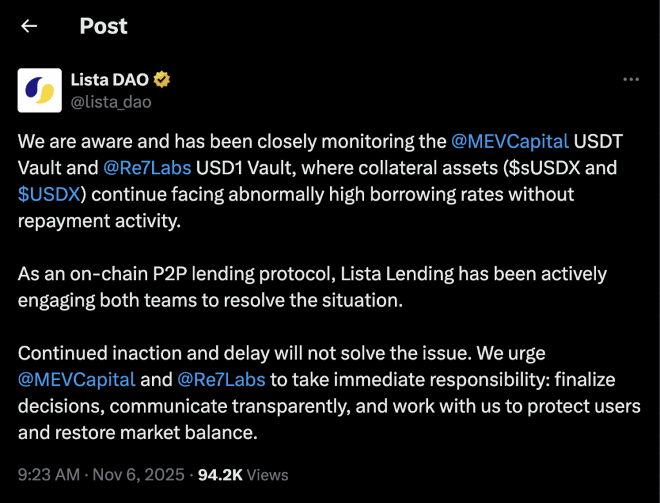
Task: Navigate back using the left arrow
Action: (27, 26)
